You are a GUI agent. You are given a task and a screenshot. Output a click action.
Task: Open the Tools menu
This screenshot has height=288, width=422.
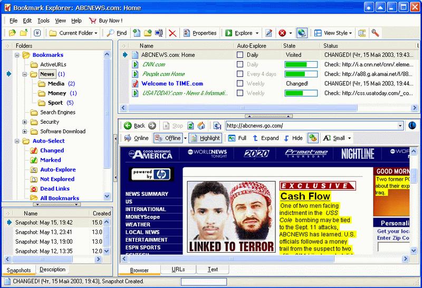point(43,21)
